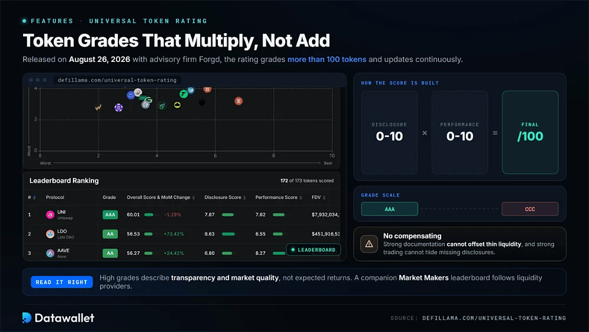Image resolution: width=589 pixels, height=332 pixels.
Task: Click the 56.53 overall score for LDO
Action: (x=133, y=234)
